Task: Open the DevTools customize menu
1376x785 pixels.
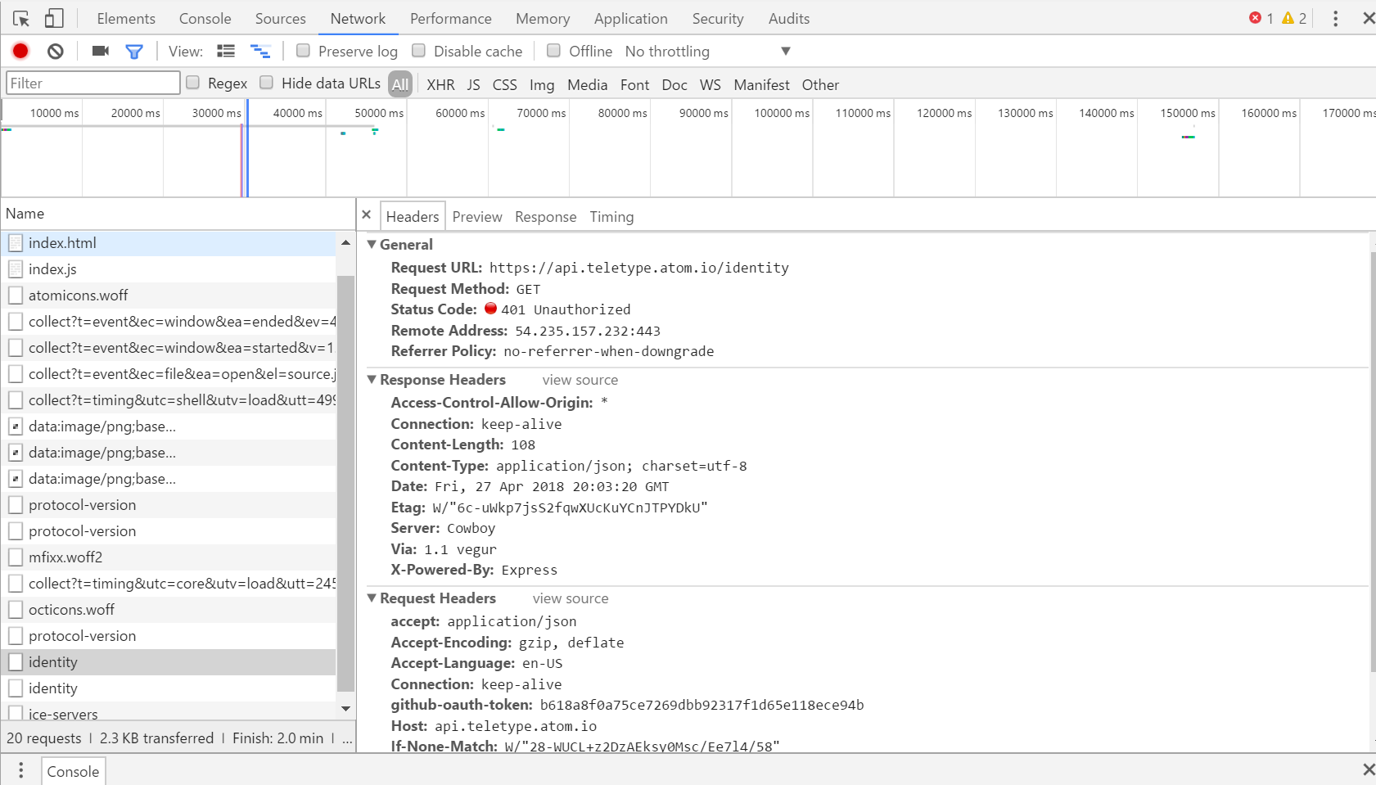Action: (x=1336, y=17)
